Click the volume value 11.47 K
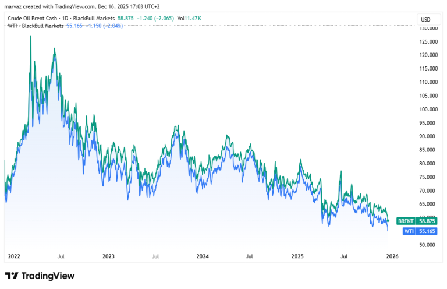The image size is (447, 289). pyautogui.click(x=193, y=18)
